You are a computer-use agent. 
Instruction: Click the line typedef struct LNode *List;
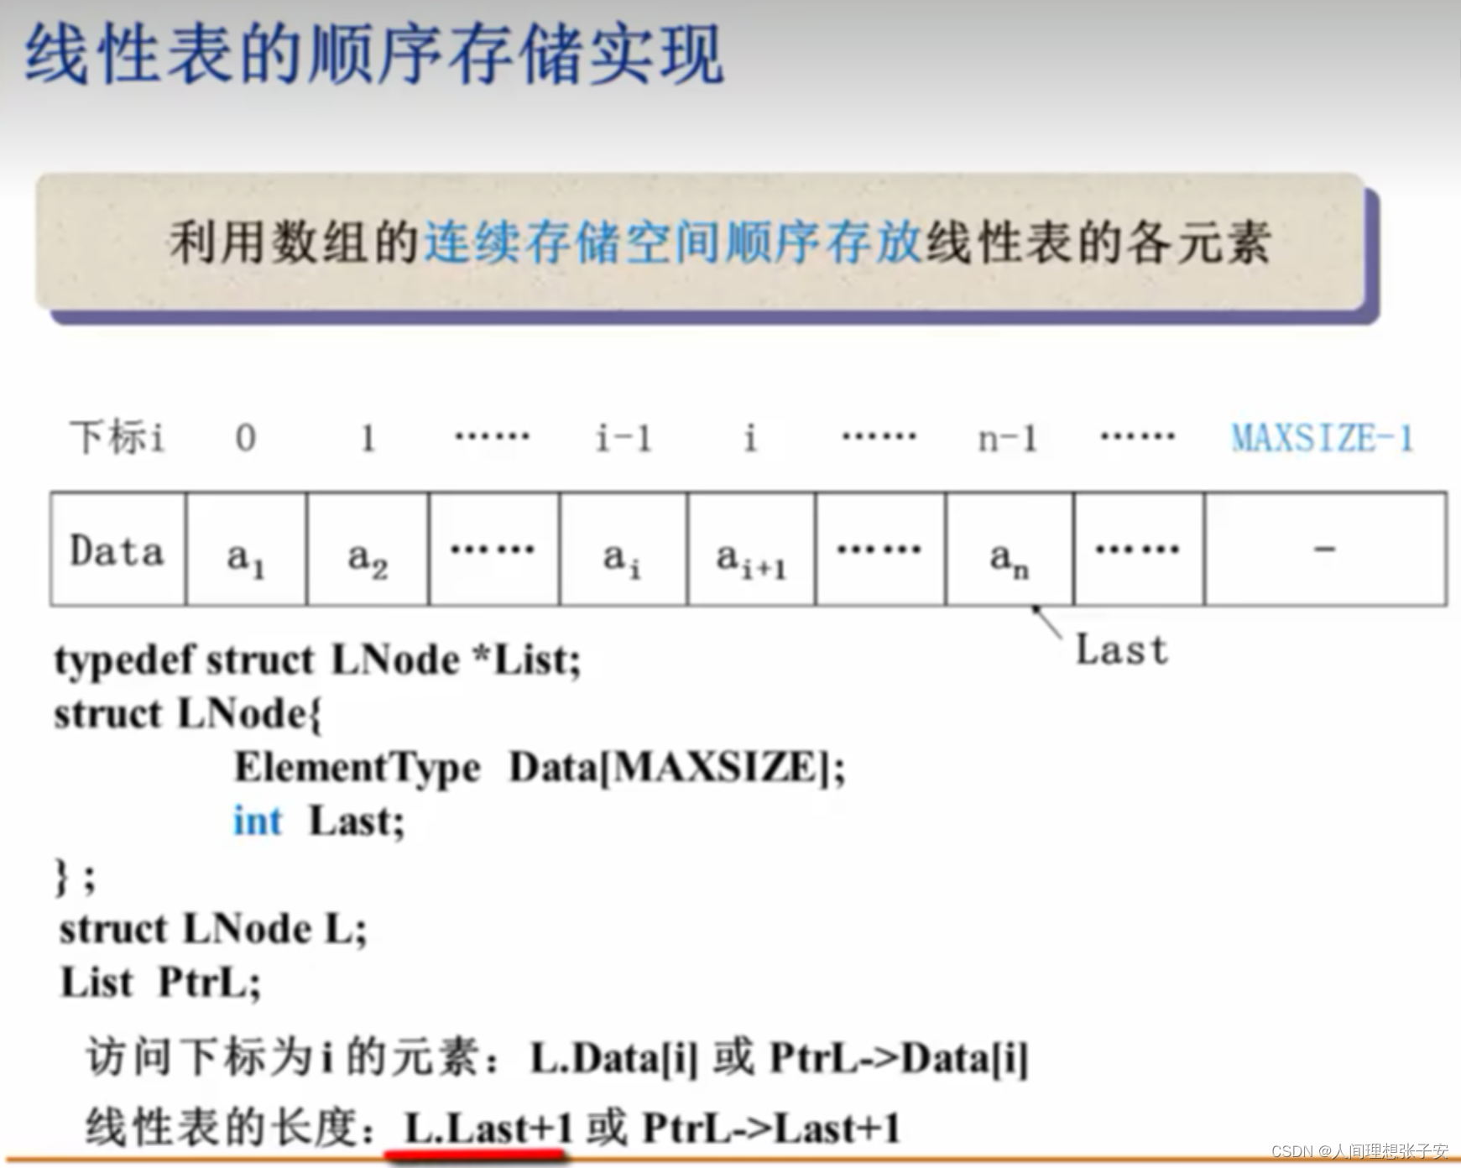coord(317,660)
